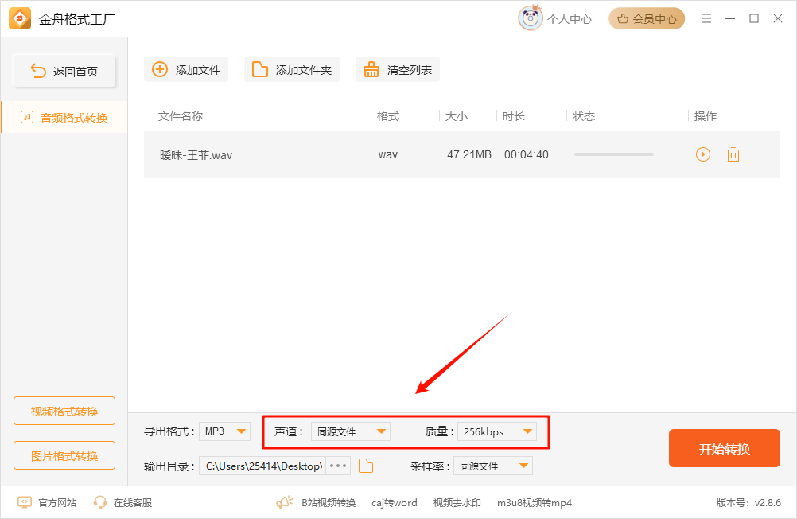This screenshot has height=519, width=797.
Task: Click the 版本号 v2.8.6 text
Action: (x=748, y=503)
